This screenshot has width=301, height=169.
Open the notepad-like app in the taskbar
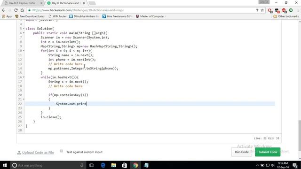(x=146, y=165)
